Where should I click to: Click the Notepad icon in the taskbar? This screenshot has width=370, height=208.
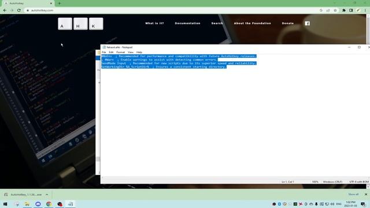point(71,204)
